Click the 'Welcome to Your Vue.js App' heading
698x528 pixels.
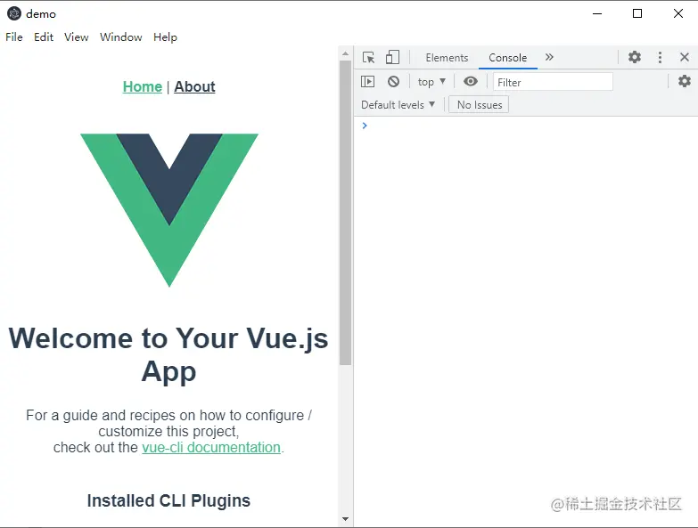click(x=168, y=354)
